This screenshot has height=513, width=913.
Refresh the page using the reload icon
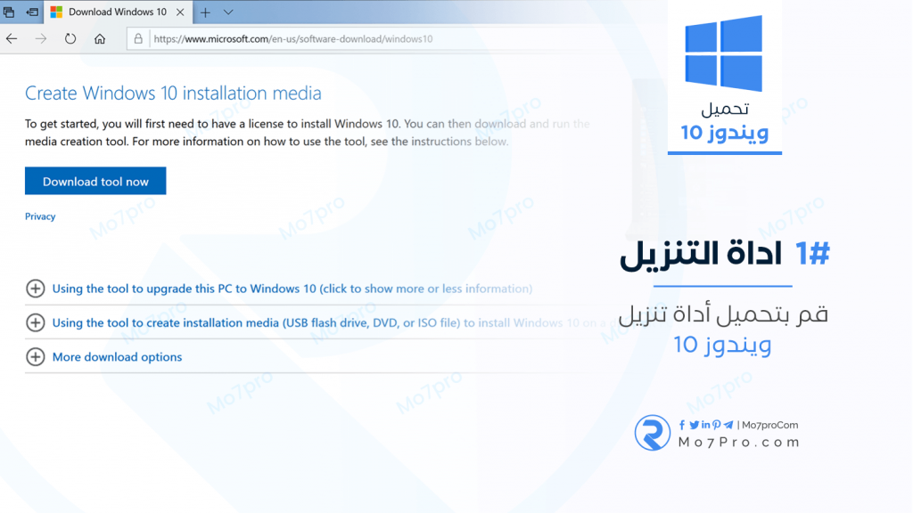[x=70, y=39]
